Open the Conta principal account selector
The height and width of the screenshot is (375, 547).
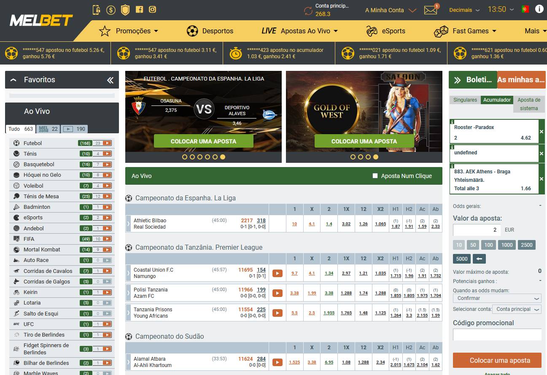coord(517,309)
